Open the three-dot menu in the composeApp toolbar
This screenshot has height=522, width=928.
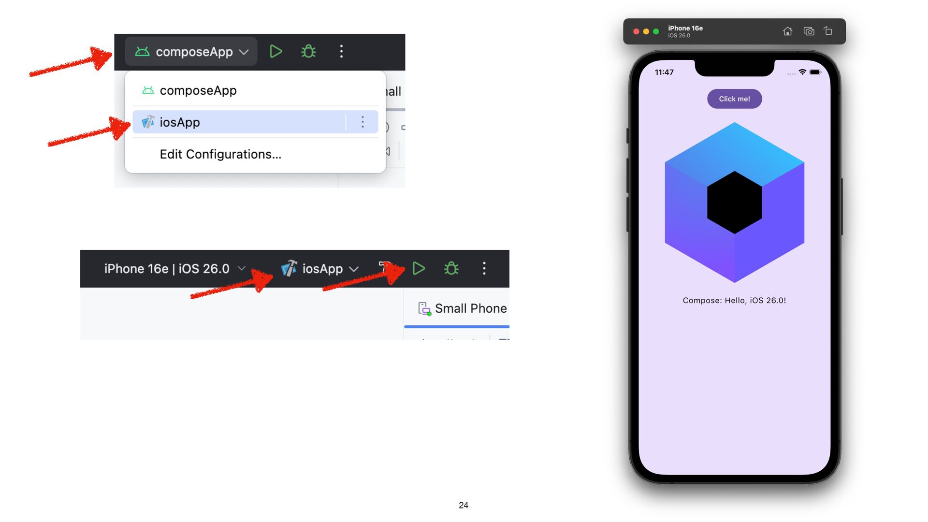tap(341, 51)
